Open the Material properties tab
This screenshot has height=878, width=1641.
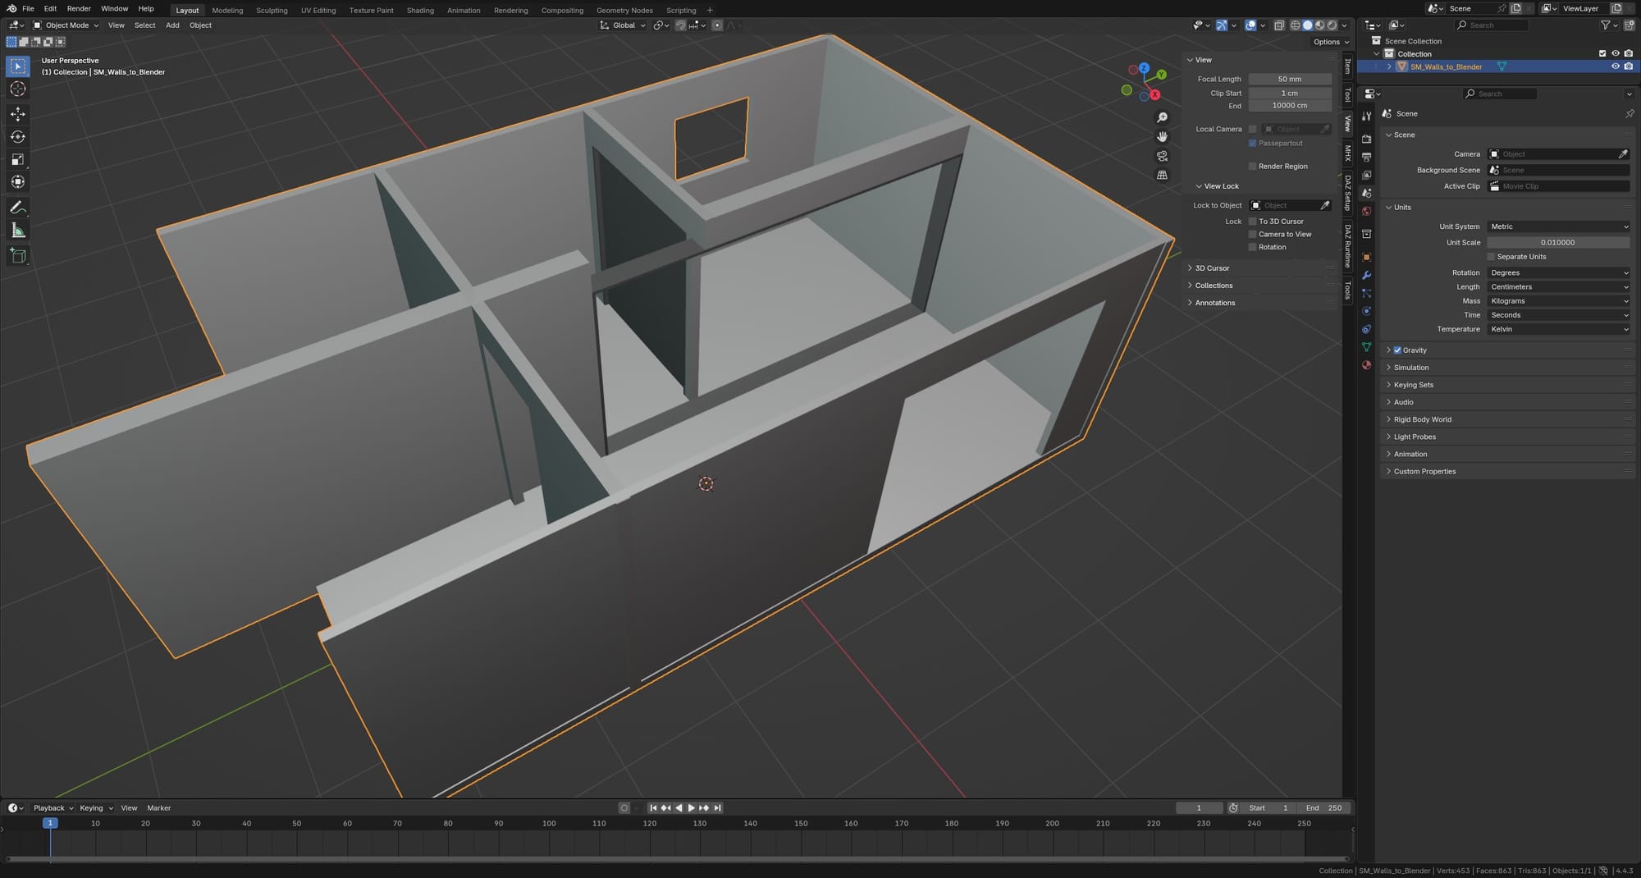click(1366, 365)
